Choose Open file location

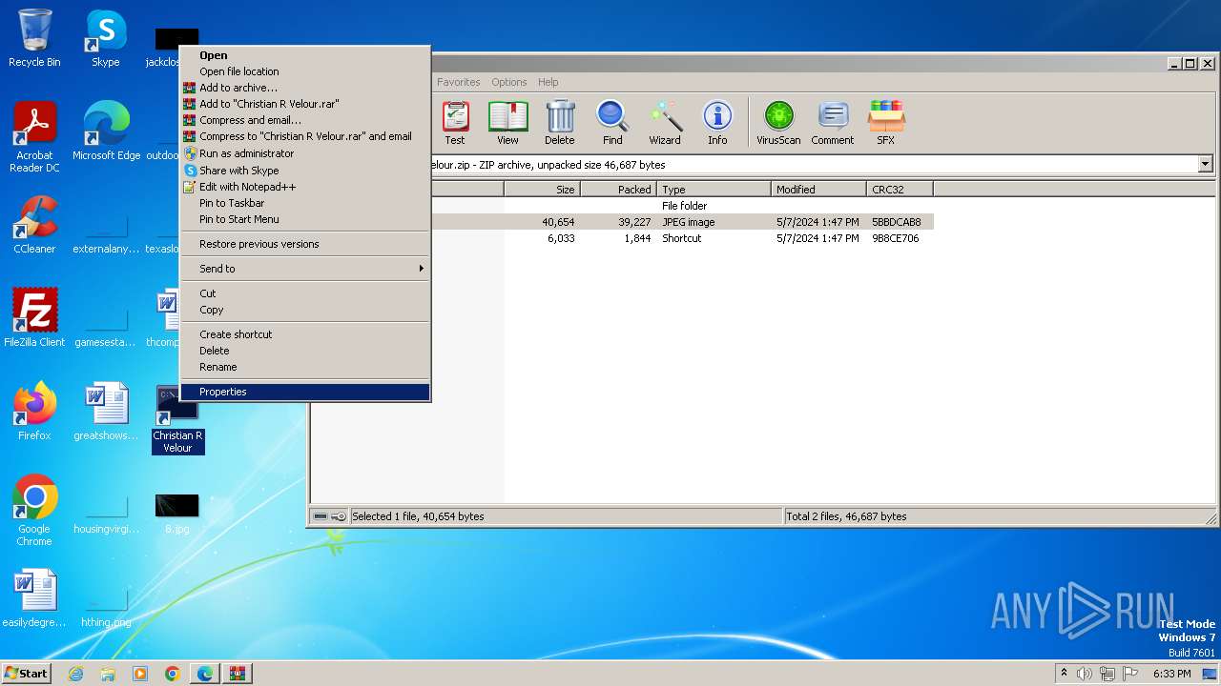305,71
